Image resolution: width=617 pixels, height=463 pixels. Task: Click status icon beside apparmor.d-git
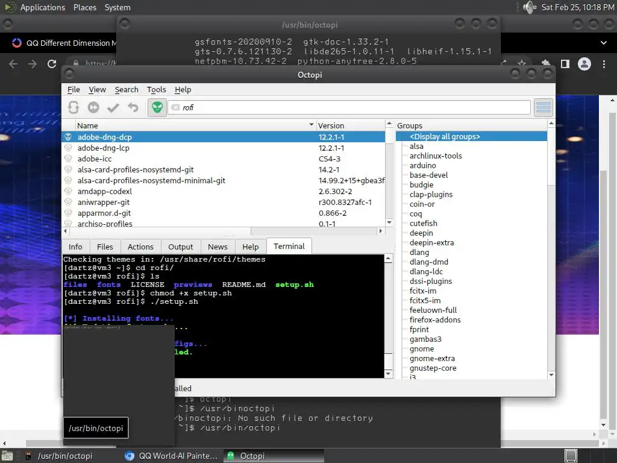click(68, 213)
